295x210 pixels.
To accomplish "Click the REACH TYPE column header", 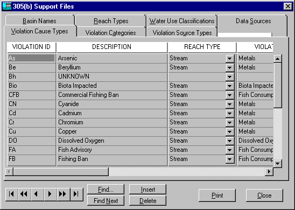I will coord(202,47).
